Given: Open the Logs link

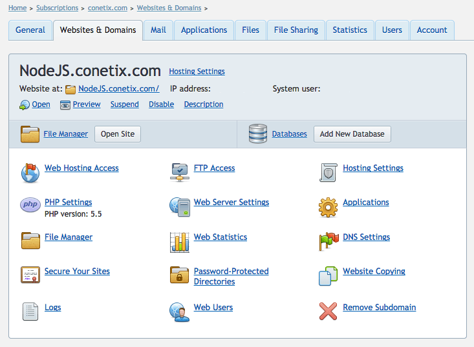Looking at the screenshot, I should (x=53, y=307).
